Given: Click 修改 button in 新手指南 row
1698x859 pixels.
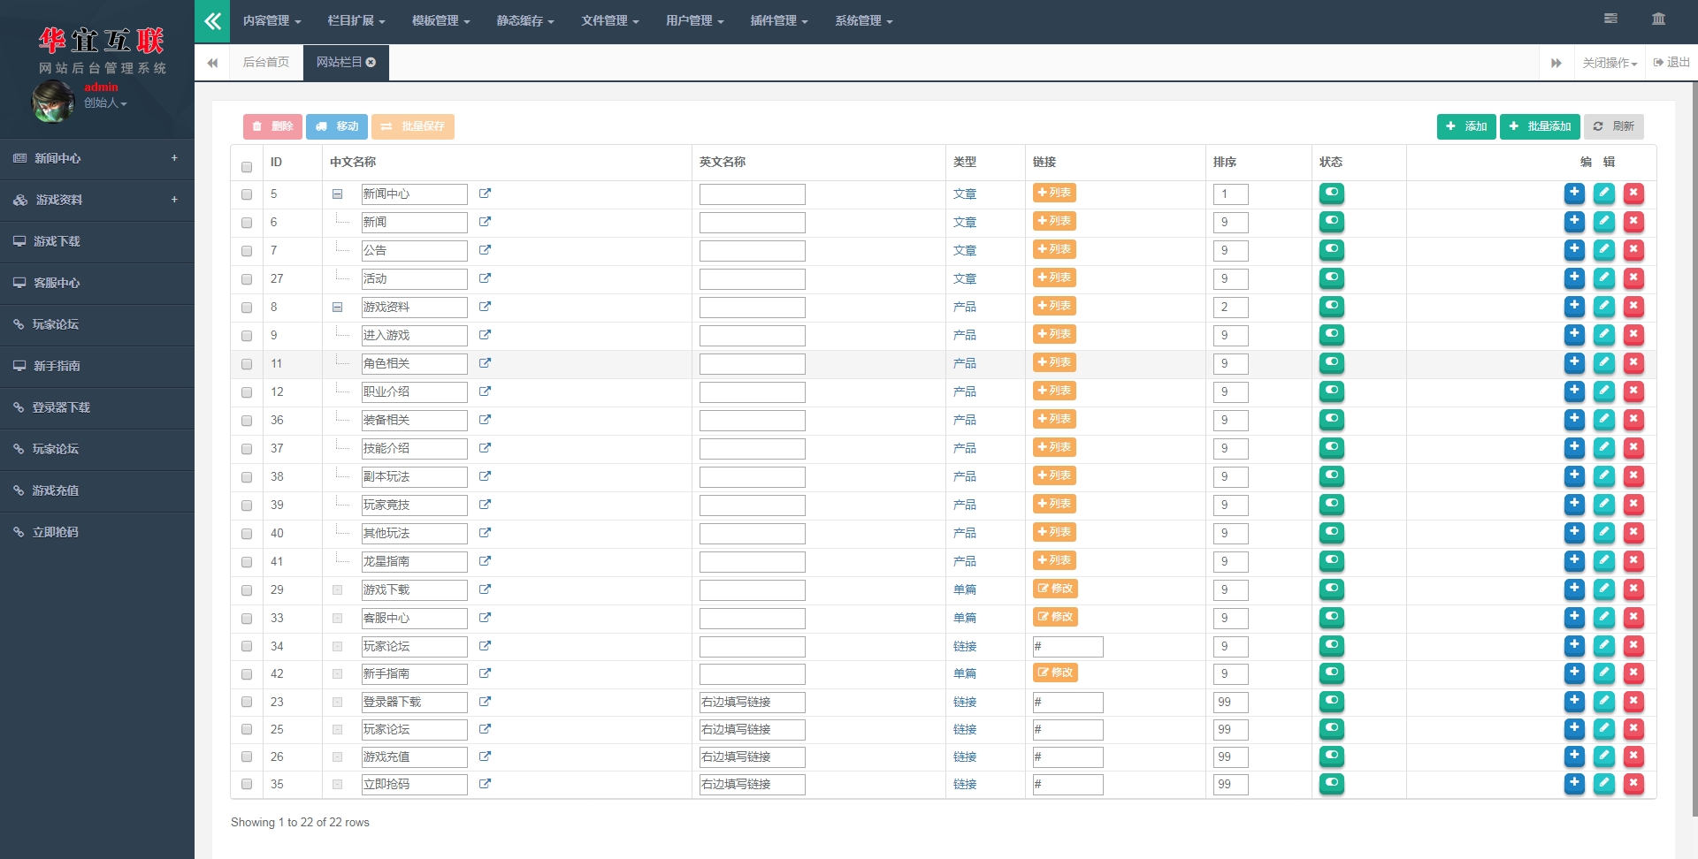Looking at the screenshot, I should click(x=1055, y=673).
